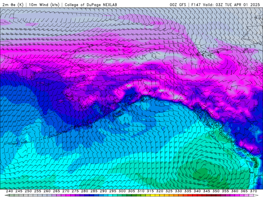Click the "00Z GFS" model run label
This screenshot has width=263, height=197.
[178, 5]
